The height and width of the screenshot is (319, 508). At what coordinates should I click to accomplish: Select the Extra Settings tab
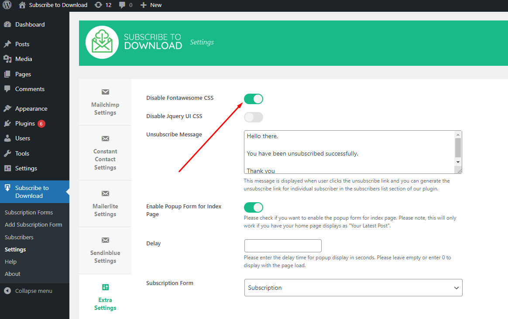click(x=105, y=297)
